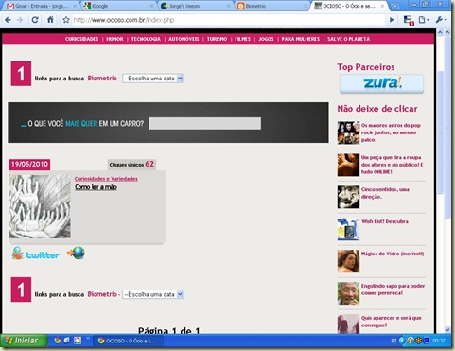Open the 'Como ler a mão' link
The image size is (455, 351).
click(96, 187)
